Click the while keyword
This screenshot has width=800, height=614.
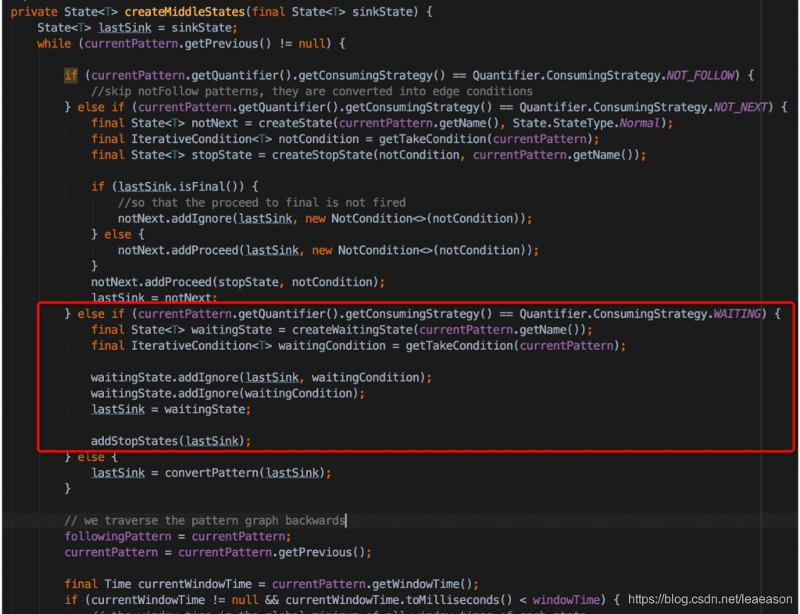[54, 43]
